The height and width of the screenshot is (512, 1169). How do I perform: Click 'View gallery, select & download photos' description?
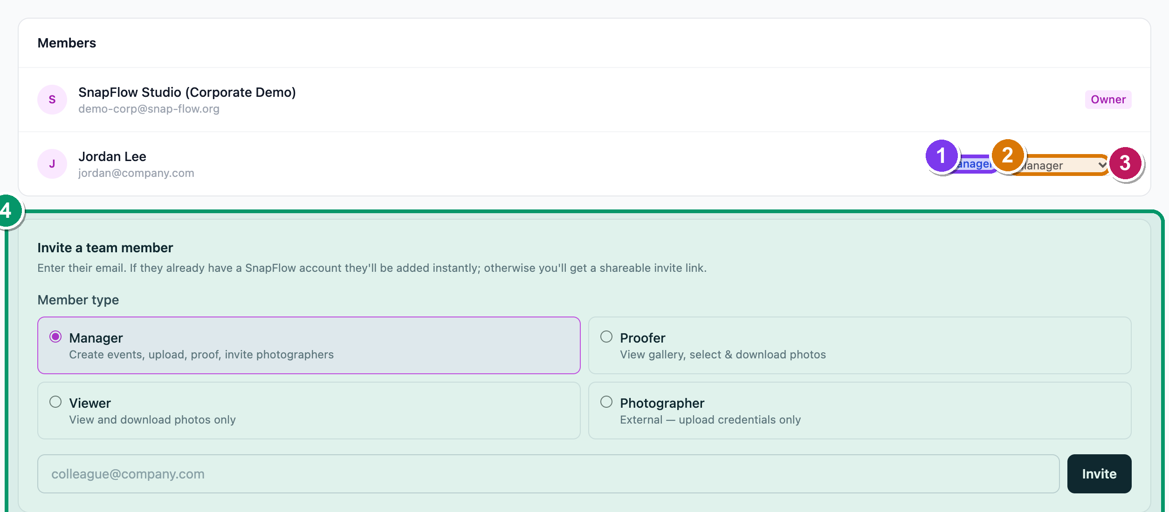(x=723, y=355)
